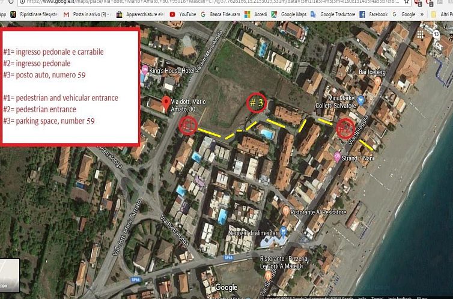Select the King's House Hotel marker
Screen dimensions: 453x299
143,77
